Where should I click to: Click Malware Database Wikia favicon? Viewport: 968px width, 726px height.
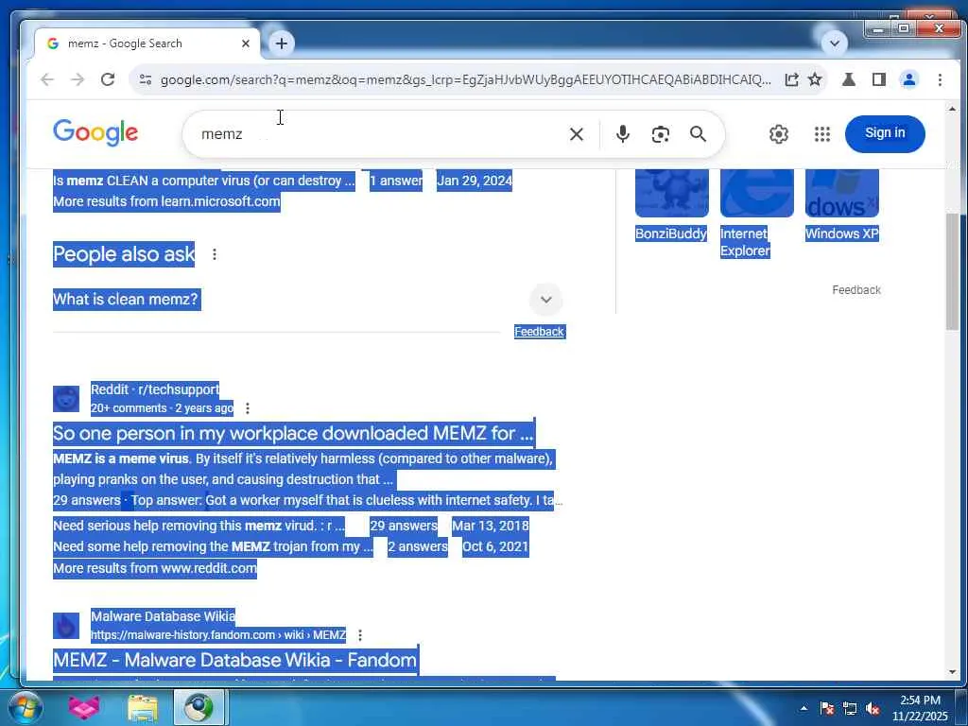click(66, 626)
